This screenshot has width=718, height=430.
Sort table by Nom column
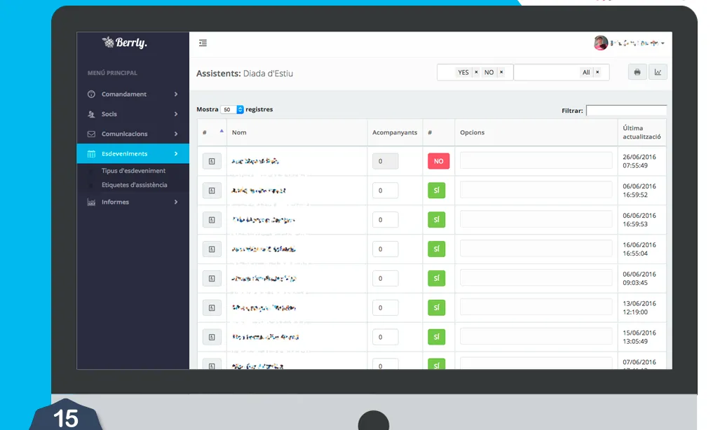(297, 132)
